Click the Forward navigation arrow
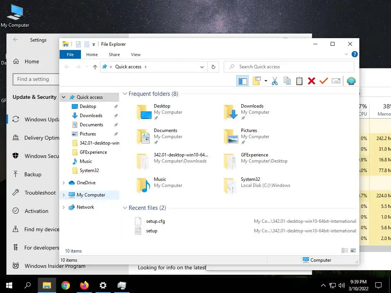 [x=78, y=67]
